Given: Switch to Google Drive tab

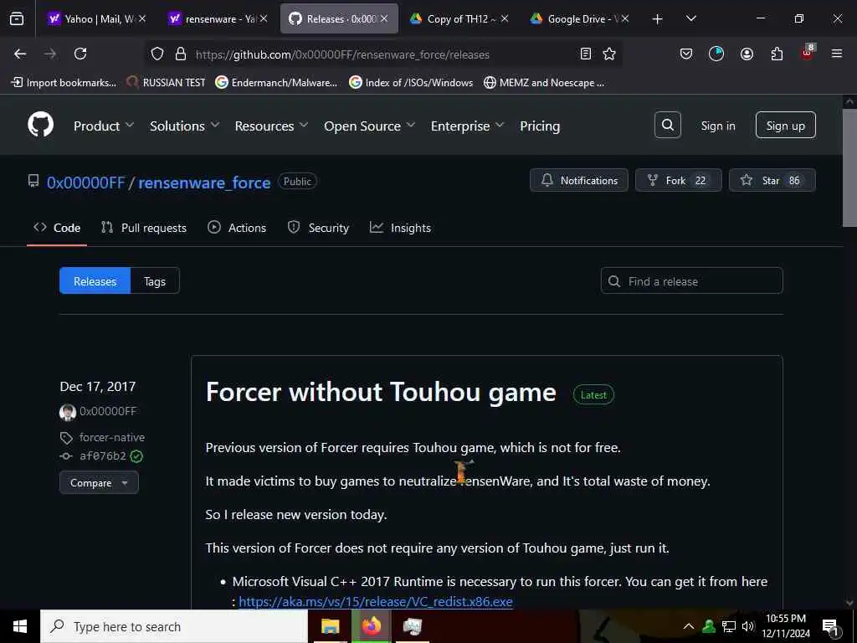Looking at the screenshot, I should pos(580,18).
